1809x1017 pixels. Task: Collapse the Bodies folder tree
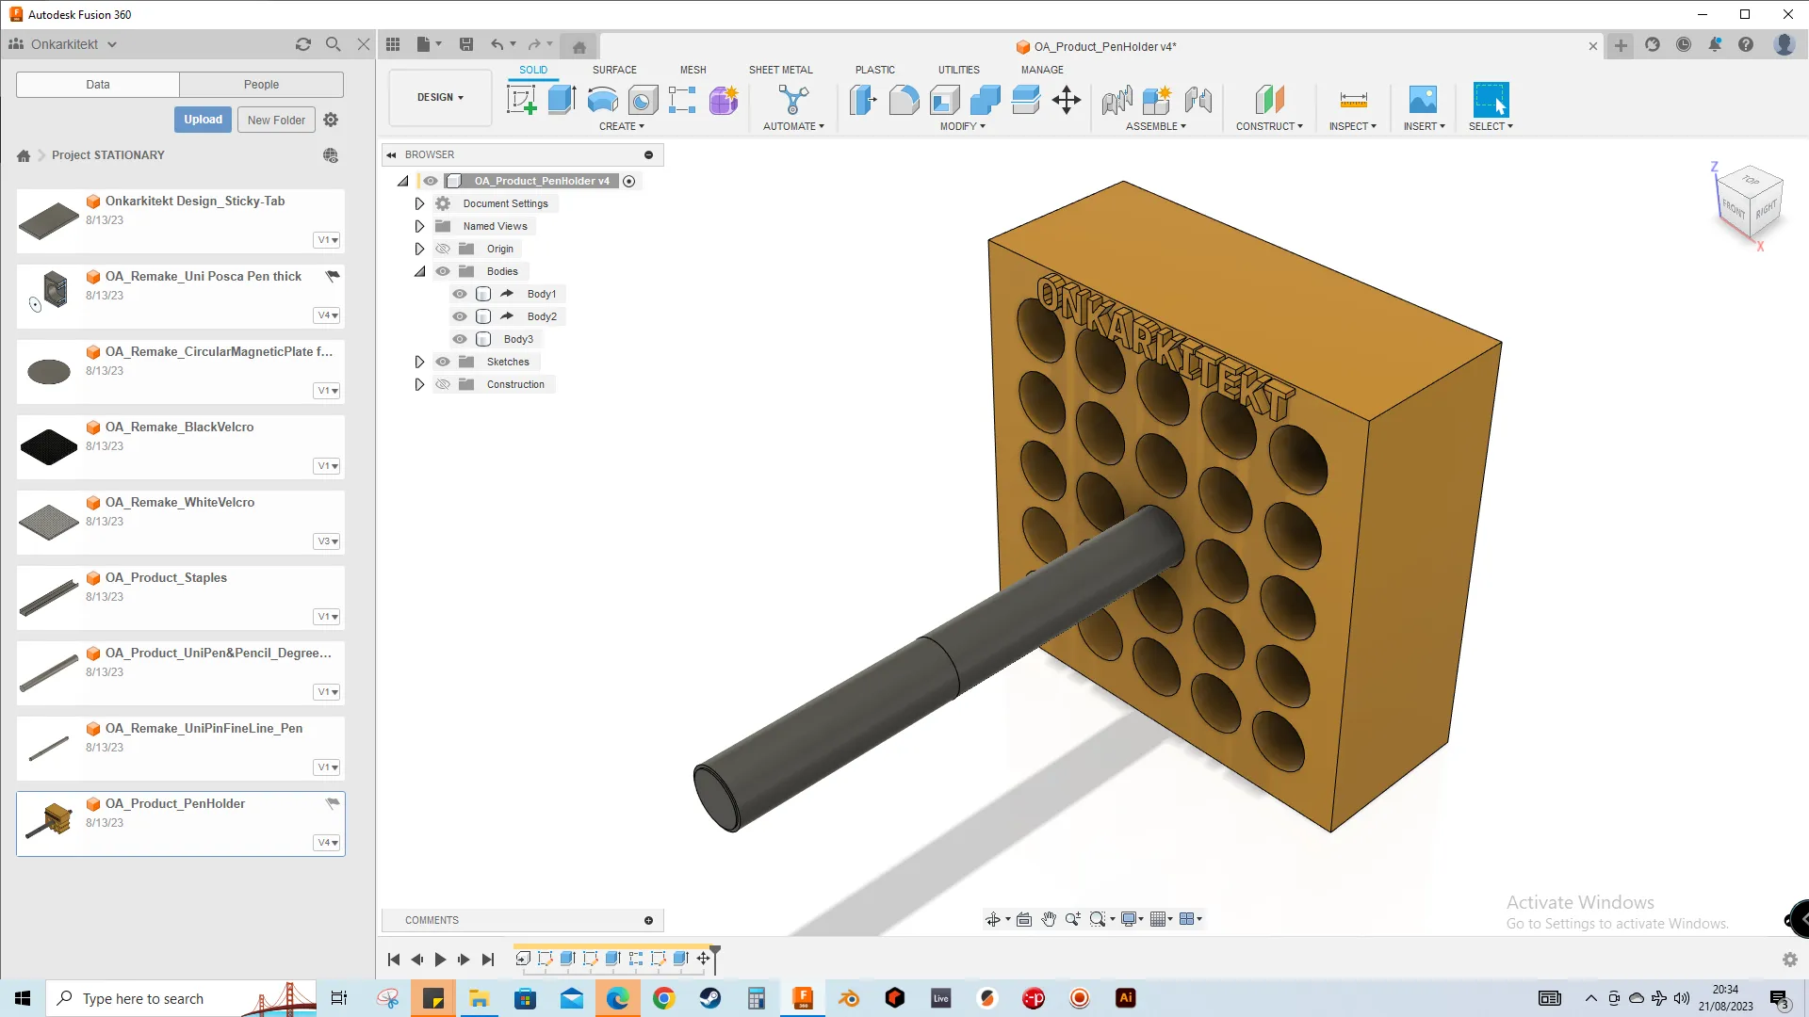click(419, 271)
